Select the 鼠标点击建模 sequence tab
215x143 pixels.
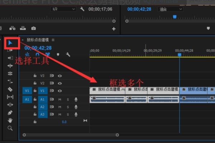point(38,40)
